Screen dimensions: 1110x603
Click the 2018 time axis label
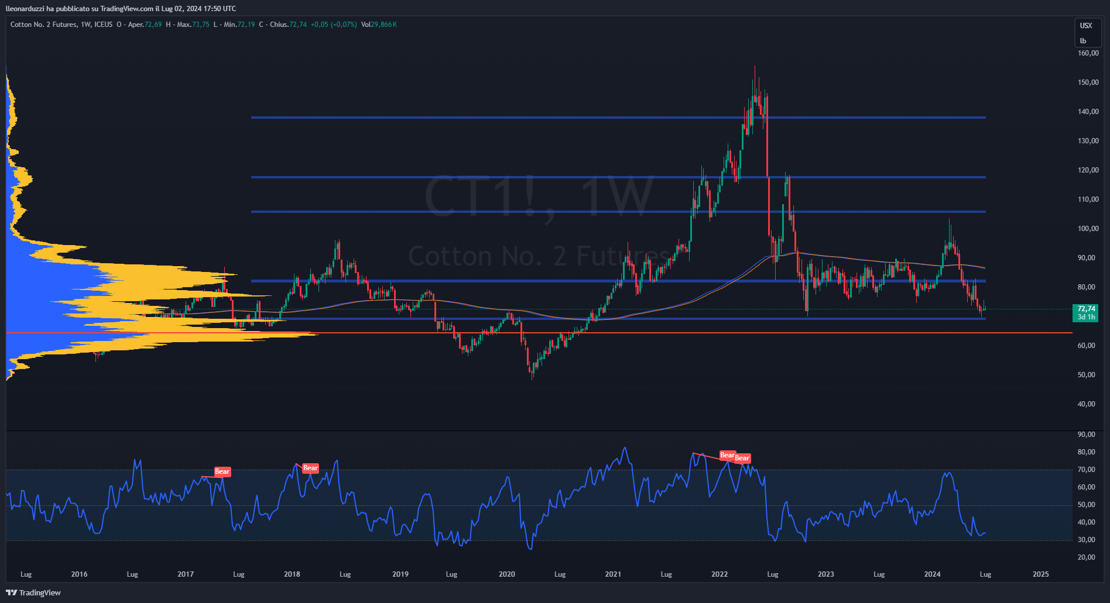pos(292,574)
